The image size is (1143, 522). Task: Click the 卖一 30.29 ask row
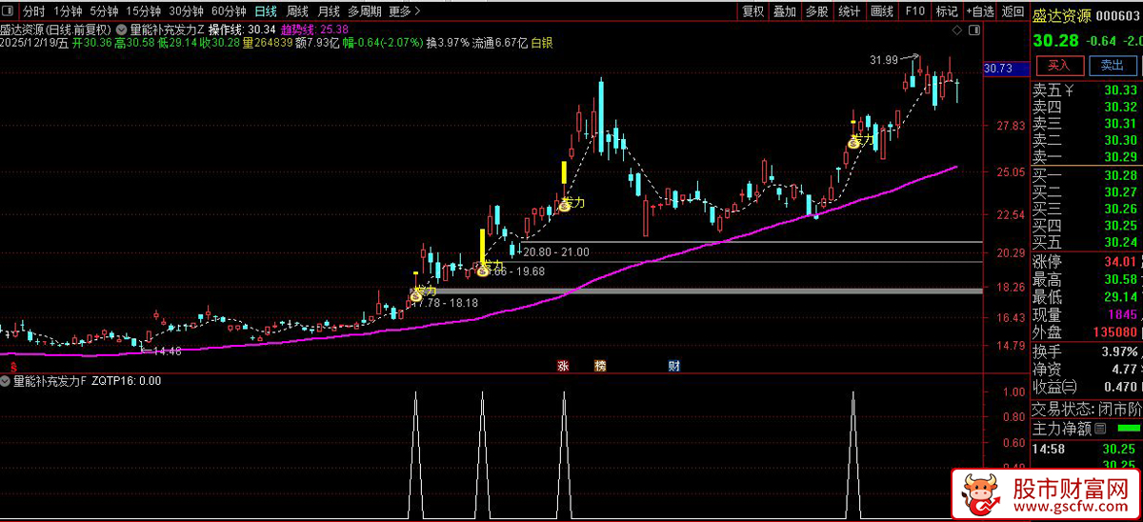tap(1087, 158)
